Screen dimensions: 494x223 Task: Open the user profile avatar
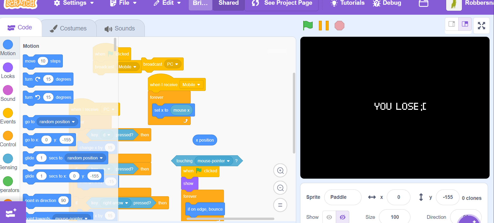point(454,5)
